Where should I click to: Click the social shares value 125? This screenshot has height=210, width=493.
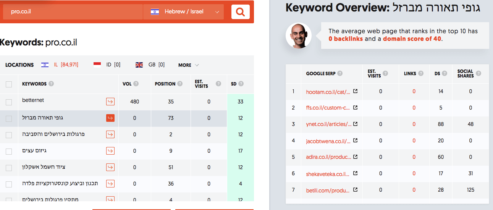click(470, 190)
